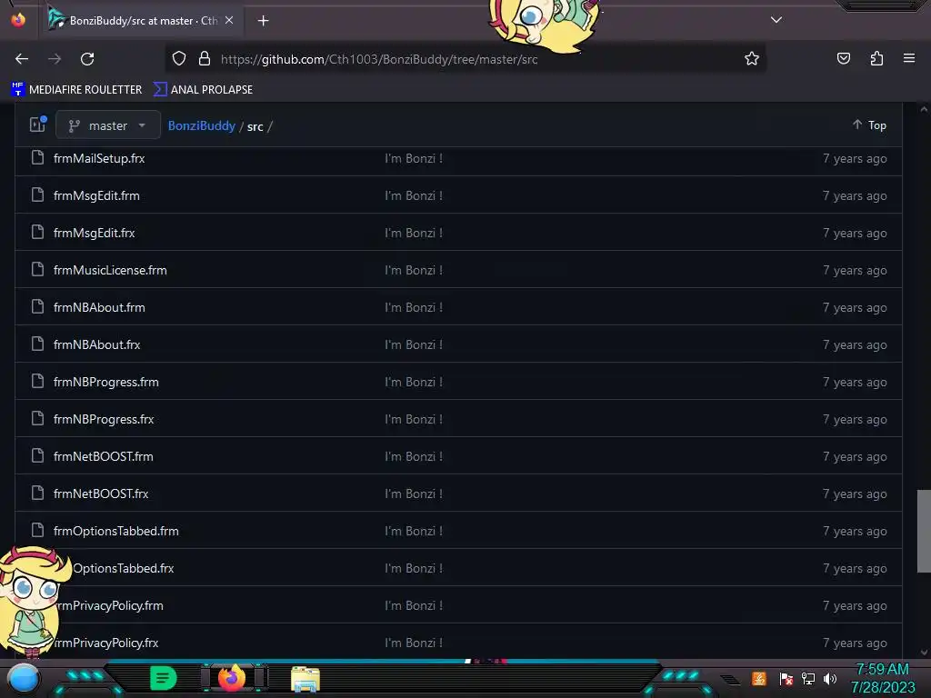Open File Explorer from taskbar
Viewport: 931px width, 698px height.
point(305,679)
